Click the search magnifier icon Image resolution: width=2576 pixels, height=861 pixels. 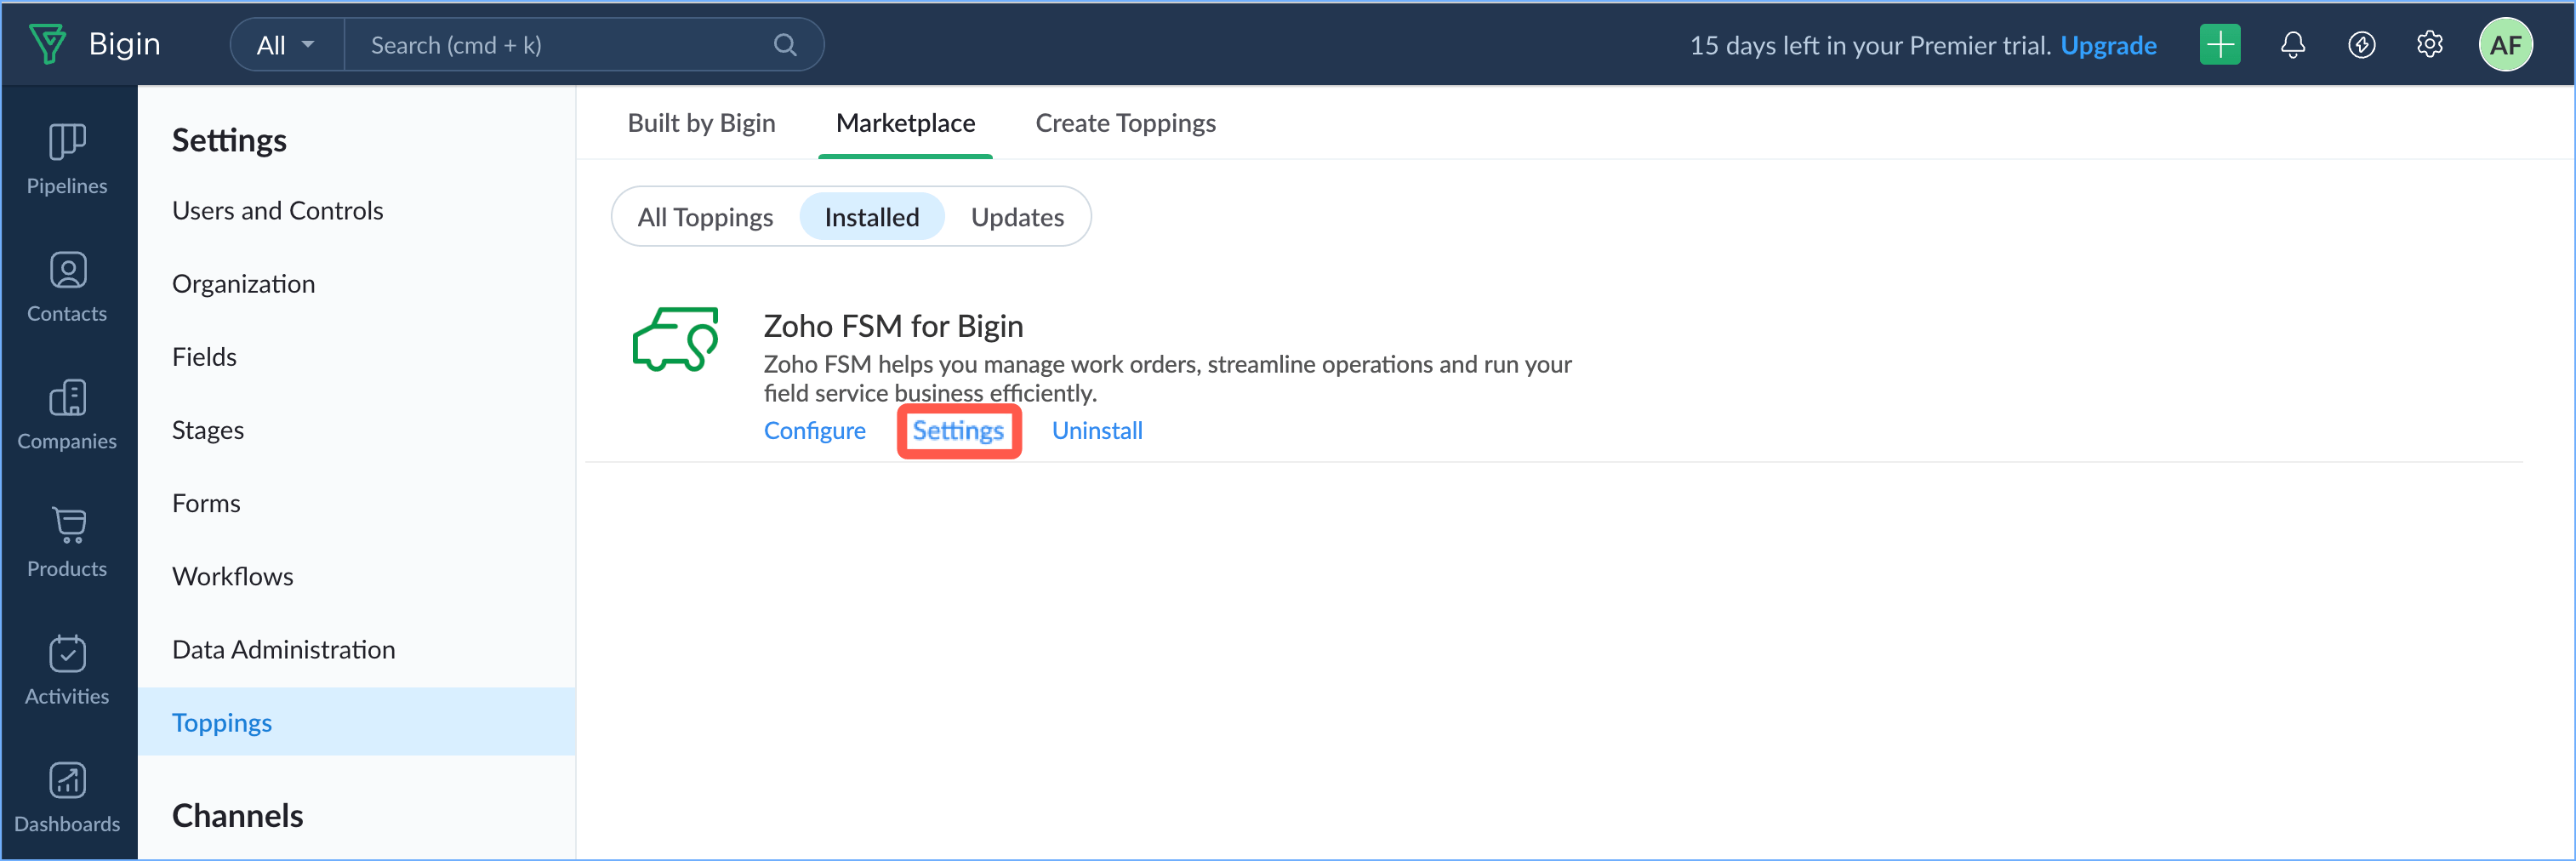tap(785, 45)
